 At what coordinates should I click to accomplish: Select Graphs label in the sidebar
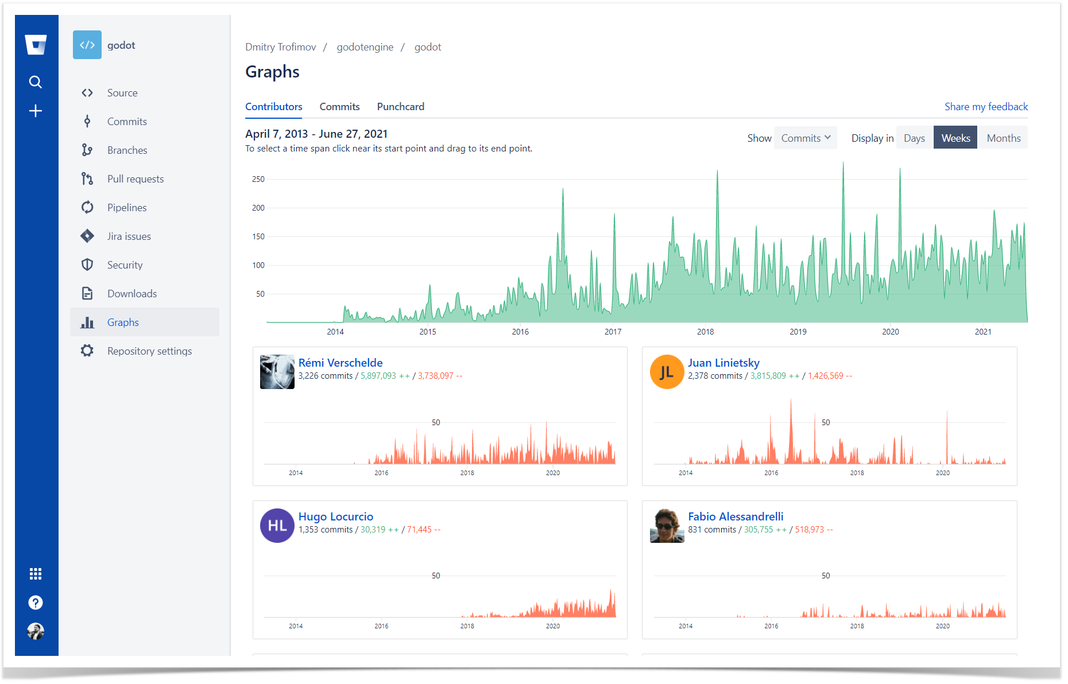(x=123, y=322)
